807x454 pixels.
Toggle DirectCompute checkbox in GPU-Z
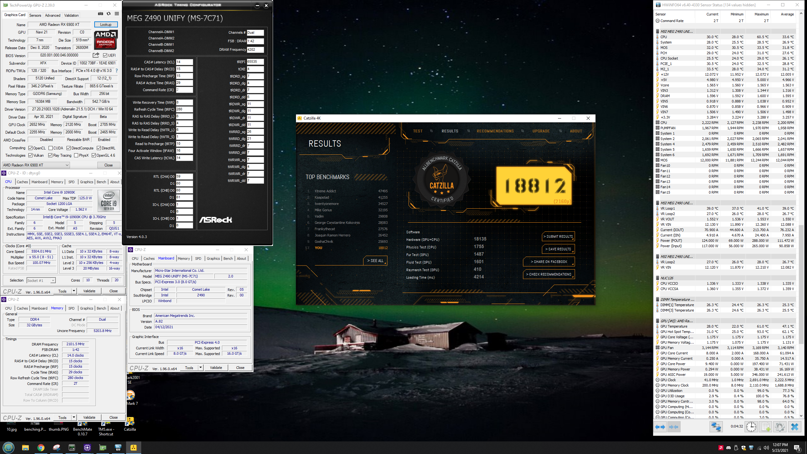tap(69, 148)
